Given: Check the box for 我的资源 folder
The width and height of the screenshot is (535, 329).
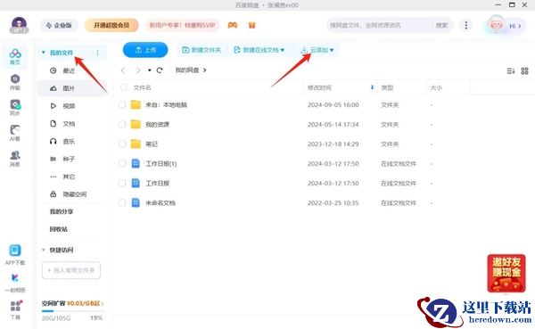Looking at the screenshot, I should point(122,125).
